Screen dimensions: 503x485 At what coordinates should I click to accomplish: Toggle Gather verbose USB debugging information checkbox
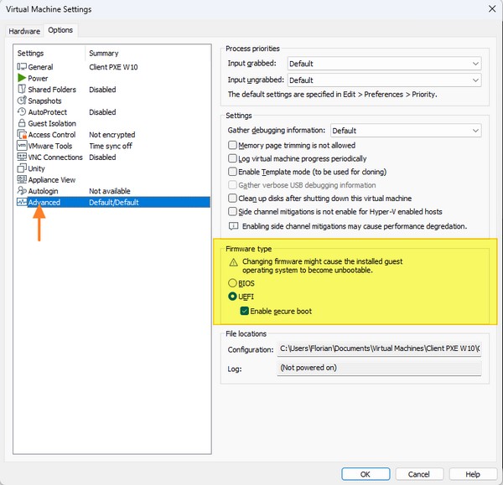(232, 185)
